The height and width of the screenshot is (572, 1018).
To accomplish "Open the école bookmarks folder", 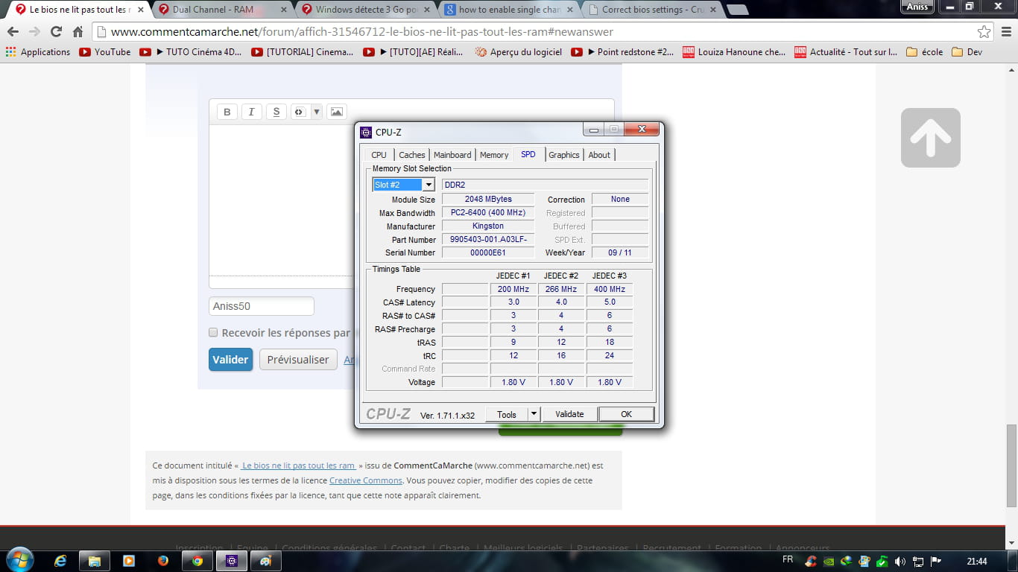I will (925, 52).
